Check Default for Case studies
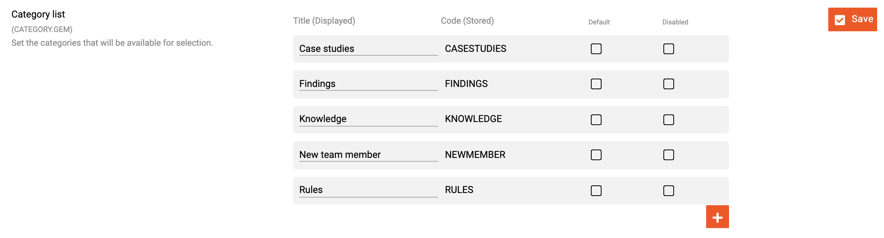The image size is (884, 238). (x=596, y=49)
